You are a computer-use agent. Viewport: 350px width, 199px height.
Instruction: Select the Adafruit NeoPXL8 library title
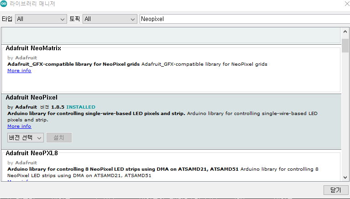pyautogui.click(x=31, y=153)
